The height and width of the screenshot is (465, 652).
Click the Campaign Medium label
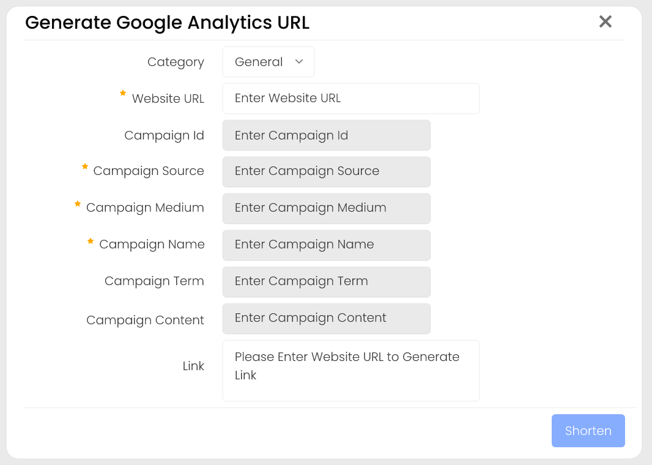[x=145, y=208]
